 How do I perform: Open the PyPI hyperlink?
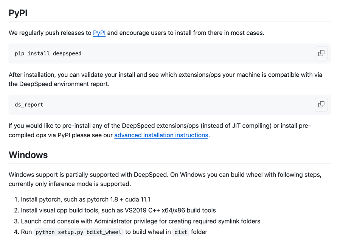click(99, 33)
